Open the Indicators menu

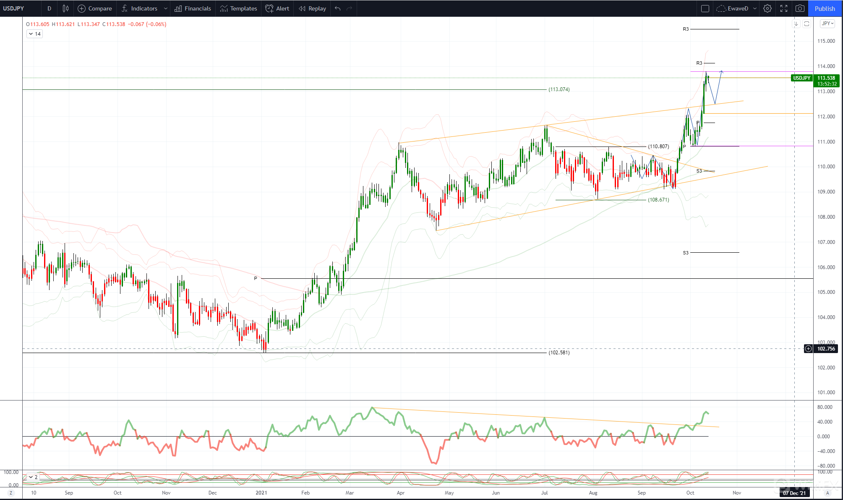click(139, 8)
